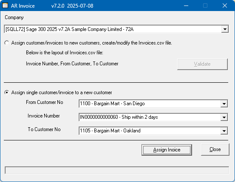Select the Invoices.csv bulk assign option

[x=7, y=43]
